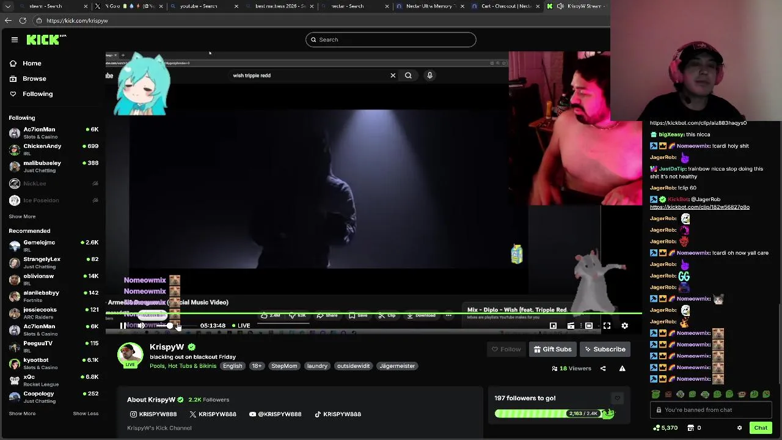
Task: Open offline channel Ice Poseidon
Action: (54, 200)
